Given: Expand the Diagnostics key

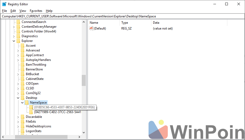Looking at the screenshot, I should pos(14,36).
